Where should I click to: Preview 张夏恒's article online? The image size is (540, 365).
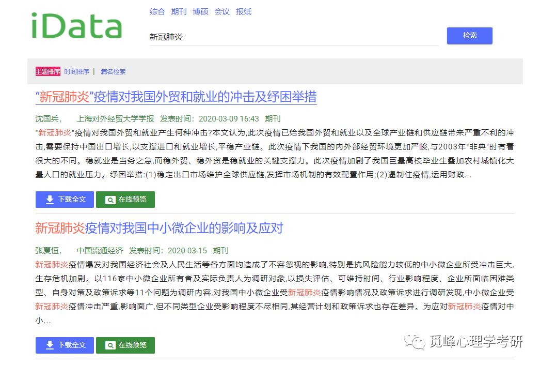pyautogui.click(x=125, y=345)
